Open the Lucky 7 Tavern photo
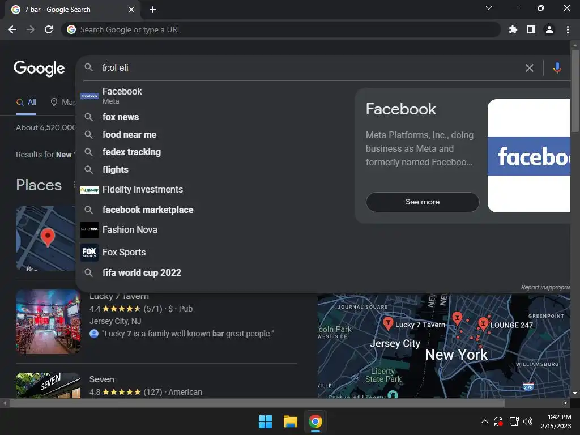580x435 pixels. click(x=48, y=322)
